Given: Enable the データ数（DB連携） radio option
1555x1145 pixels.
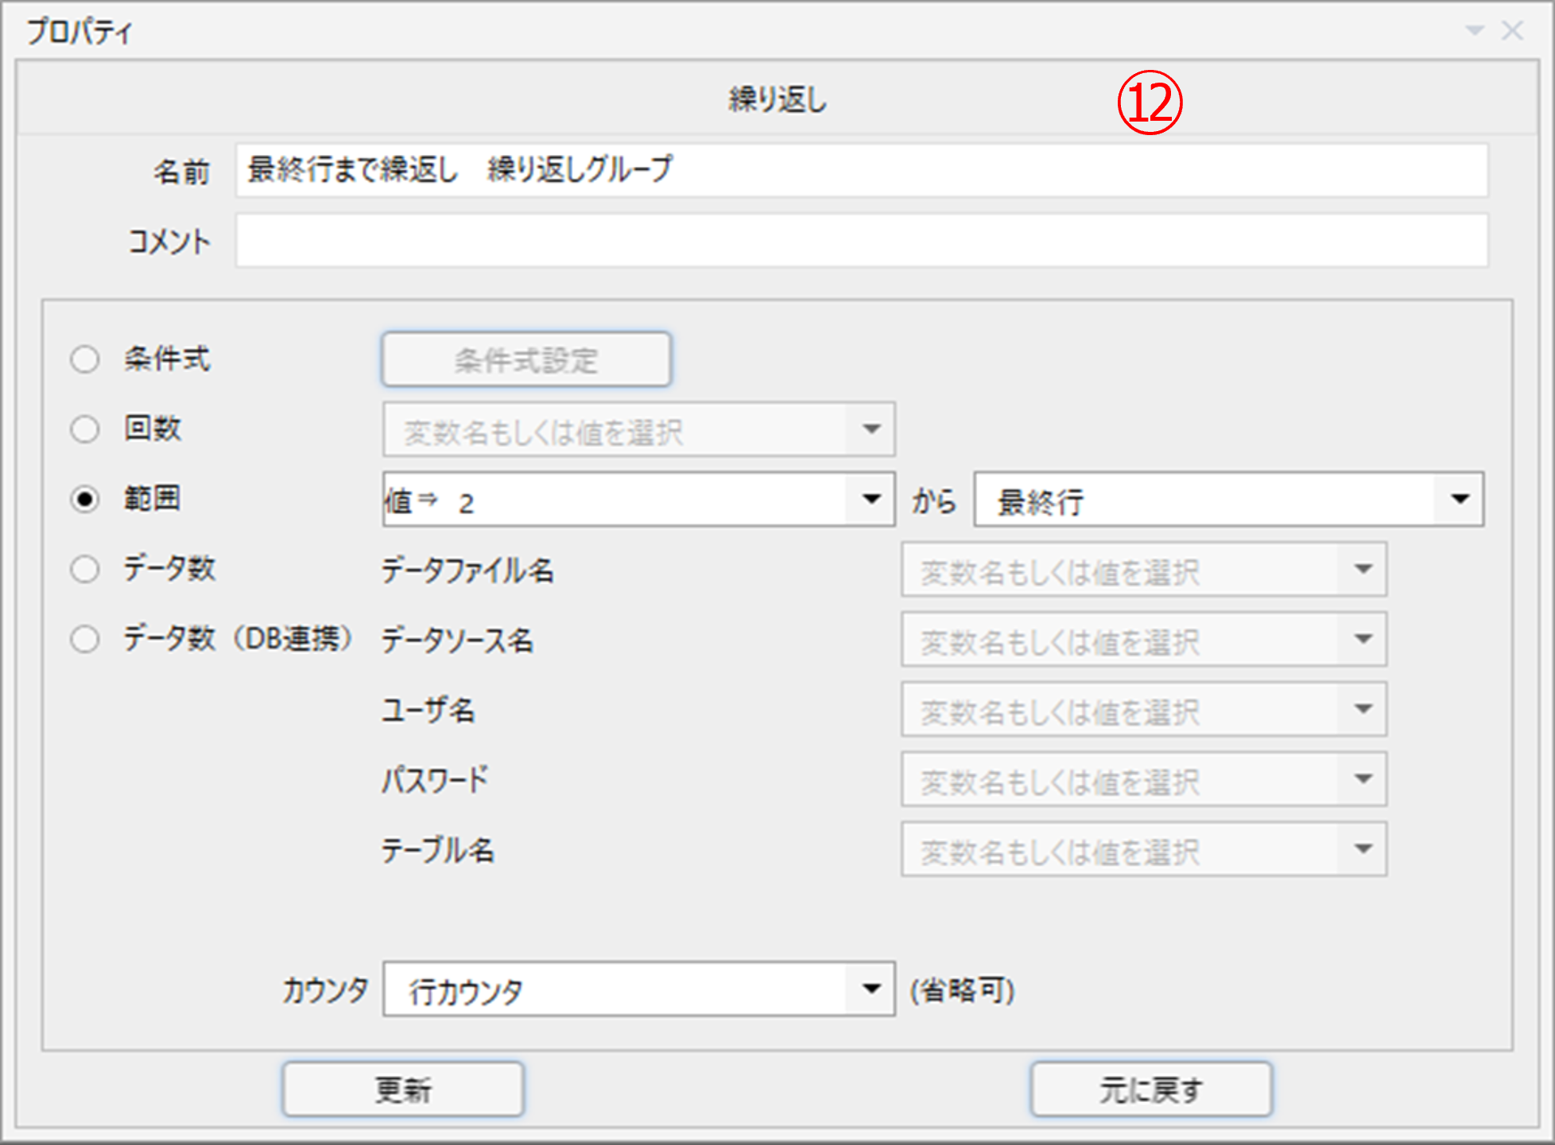Looking at the screenshot, I should (x=85, y=639).
